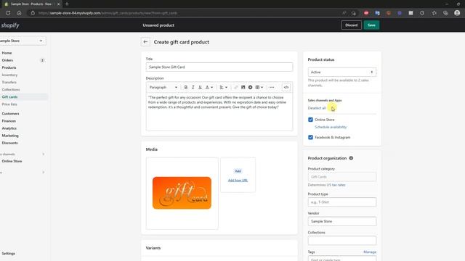Apply underline formatting in description toolbar
This screenshot has height=261, width=465.
point(200,87)
